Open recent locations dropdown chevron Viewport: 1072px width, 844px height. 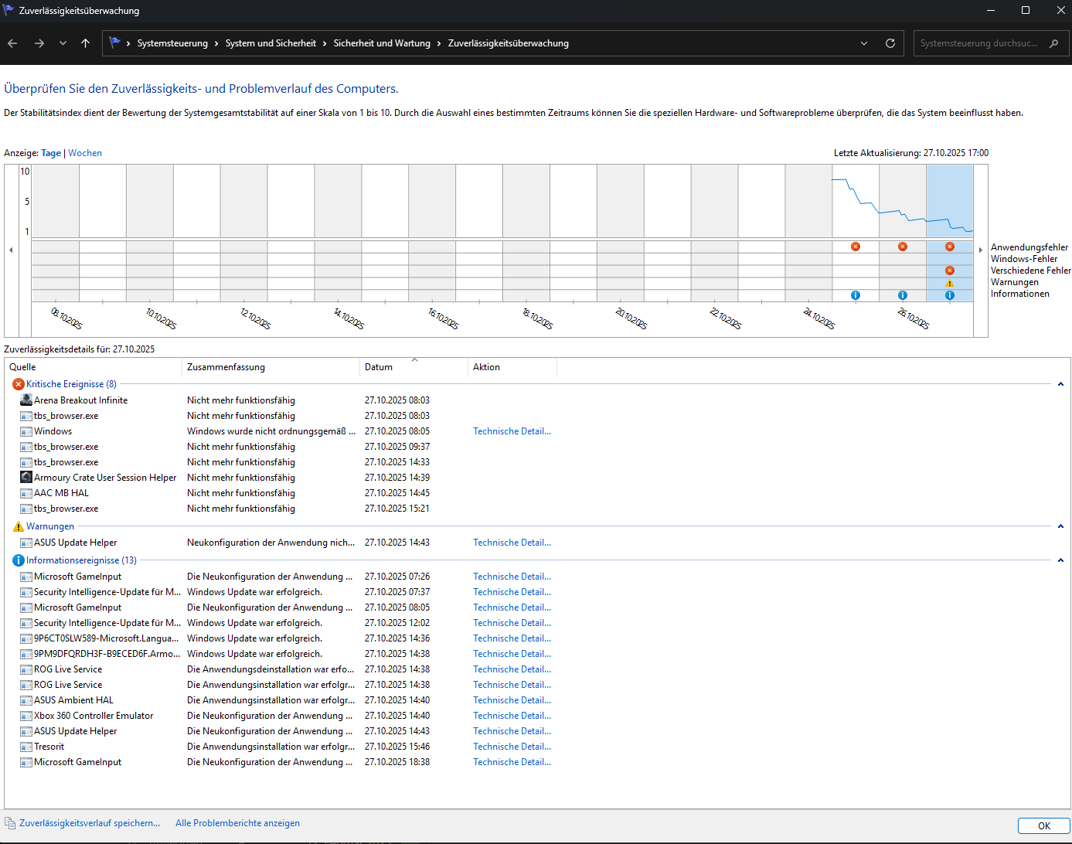coord(63,43)
